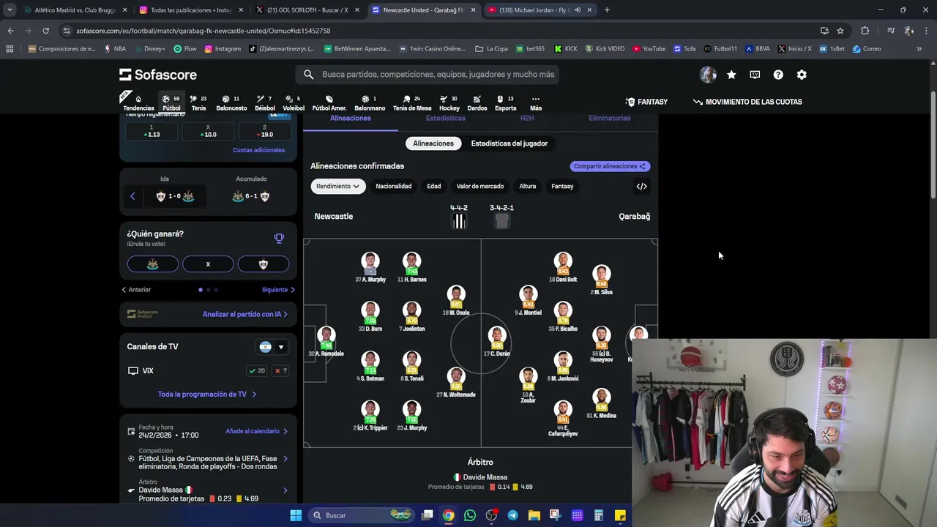Select the Hockey sport category
The image size is (937, 527).
click(x=449, y=102)
